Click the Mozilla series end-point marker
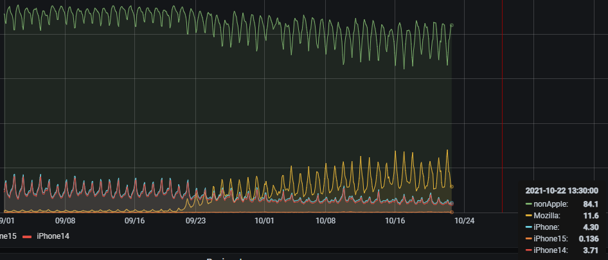Image resolution: width=608 pixels, height=260 pixels. [x=452, y=187]
